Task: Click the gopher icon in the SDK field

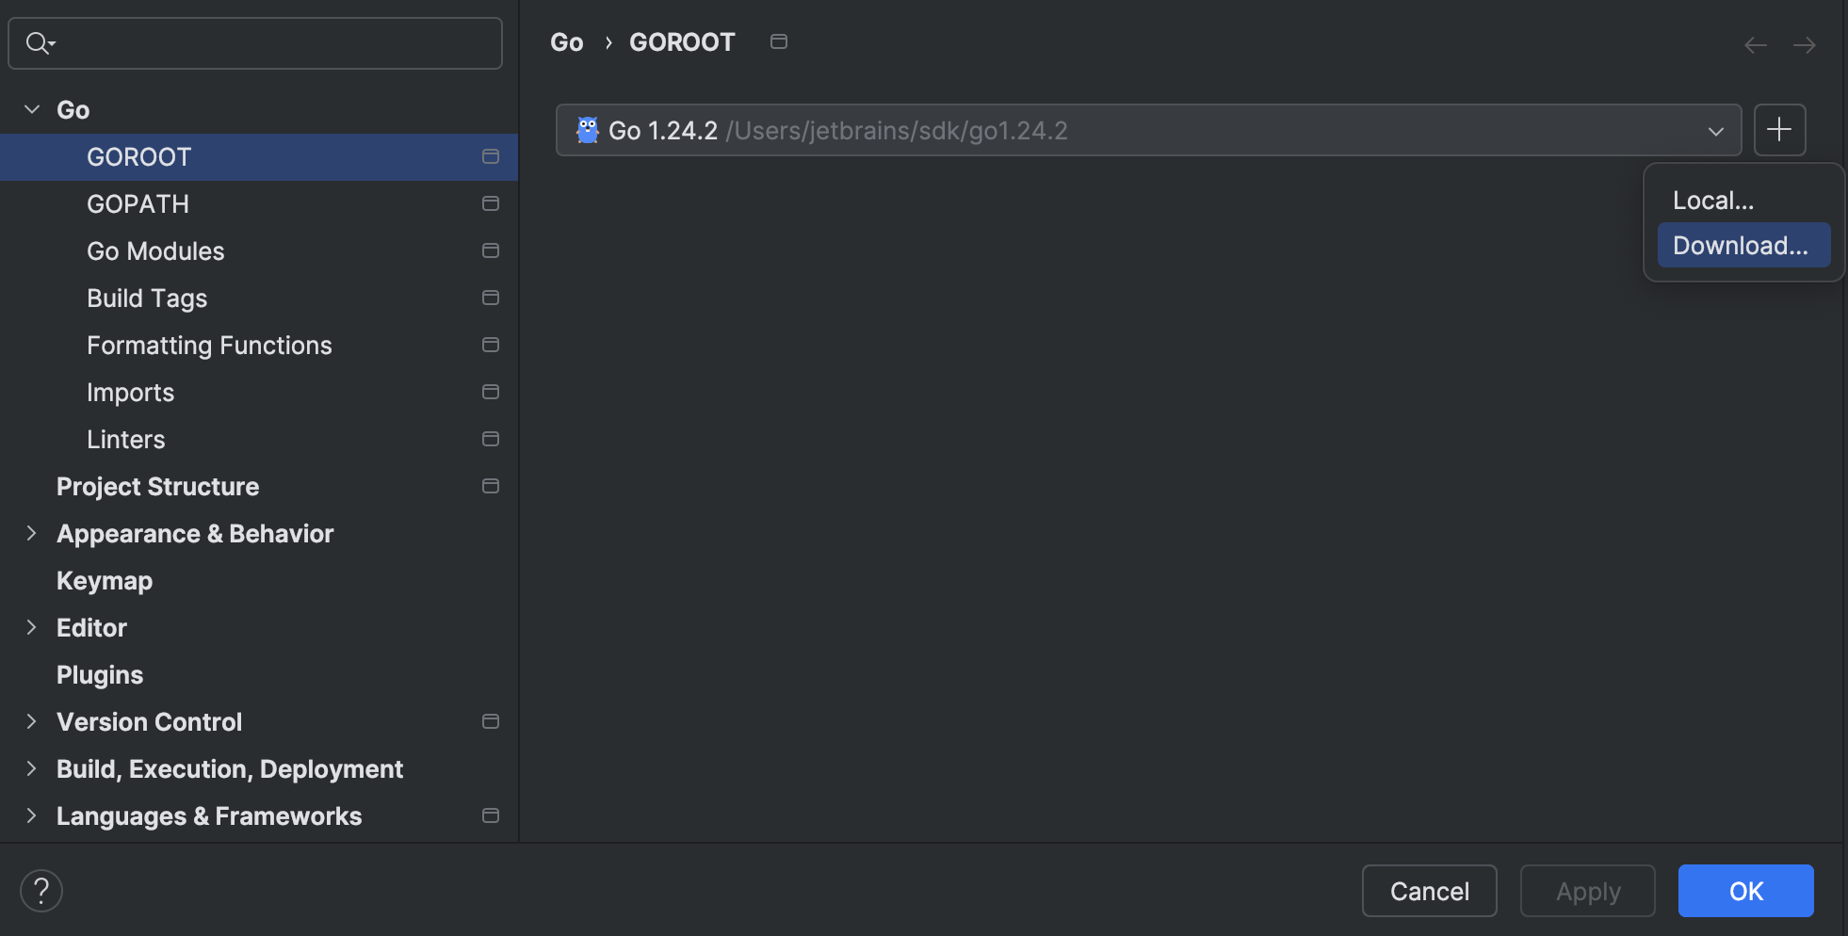Action: tap(587, 130)
